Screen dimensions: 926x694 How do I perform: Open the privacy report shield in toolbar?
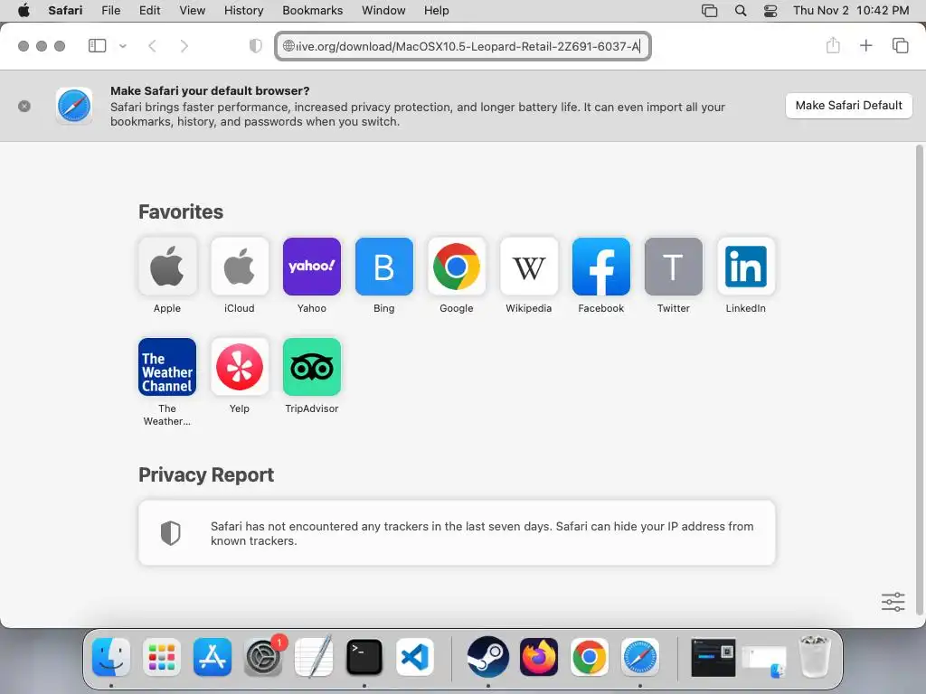tap(255, 46)
